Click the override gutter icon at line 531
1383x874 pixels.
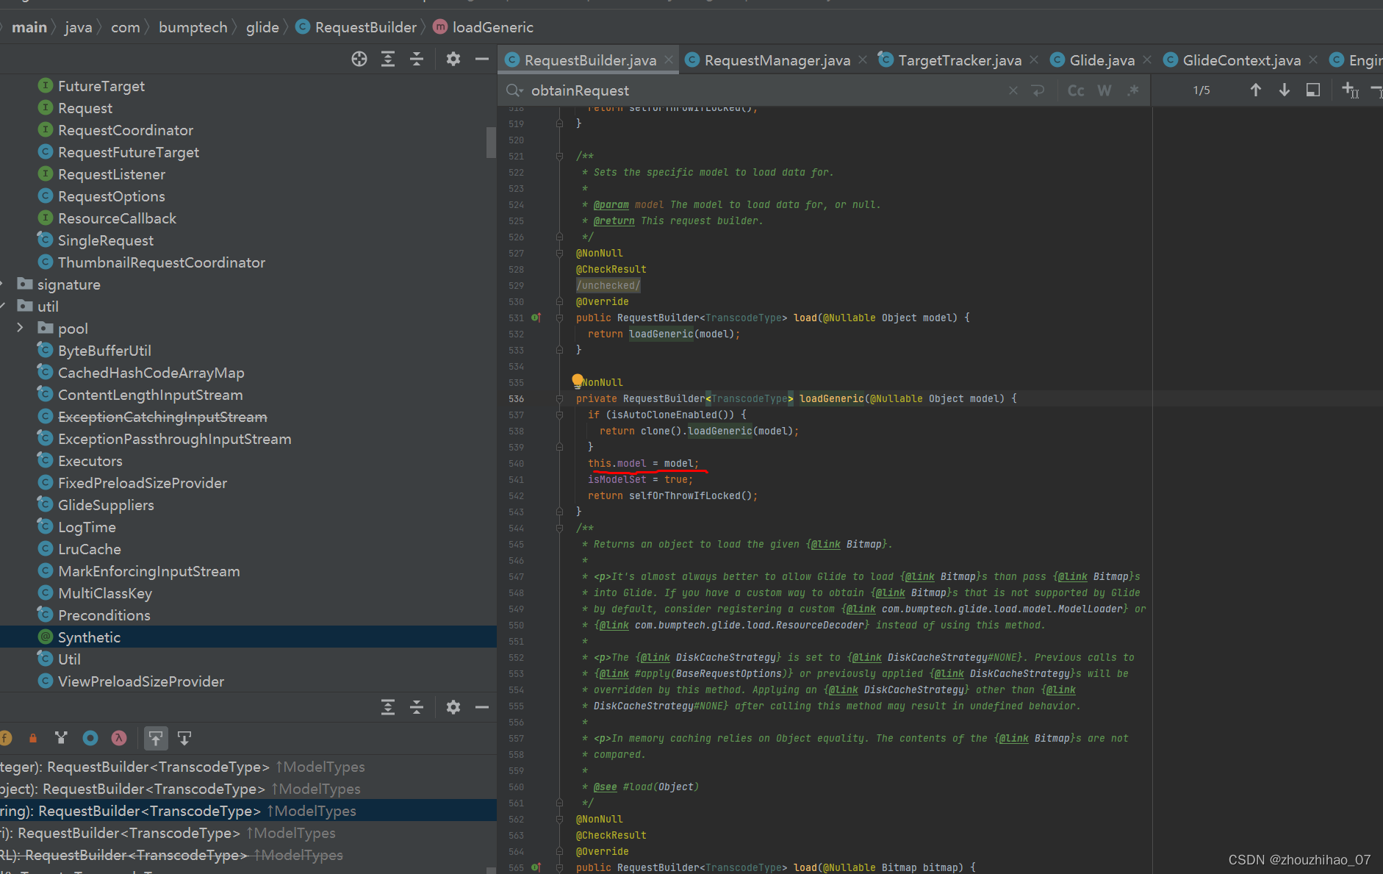pos(536,318)
